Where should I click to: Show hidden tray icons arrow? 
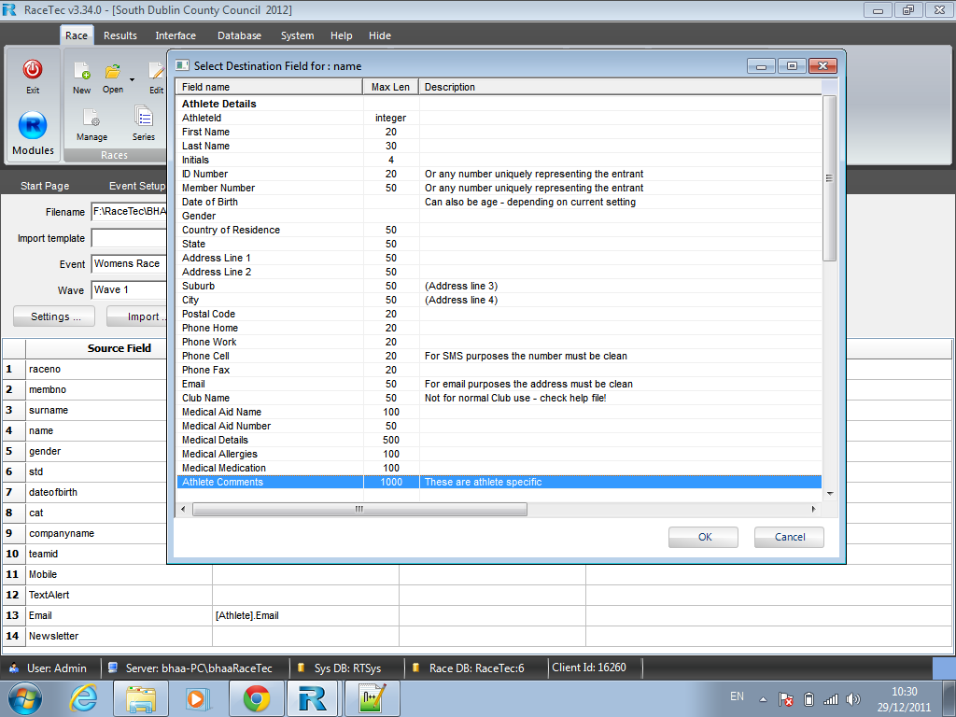point(763,699)
